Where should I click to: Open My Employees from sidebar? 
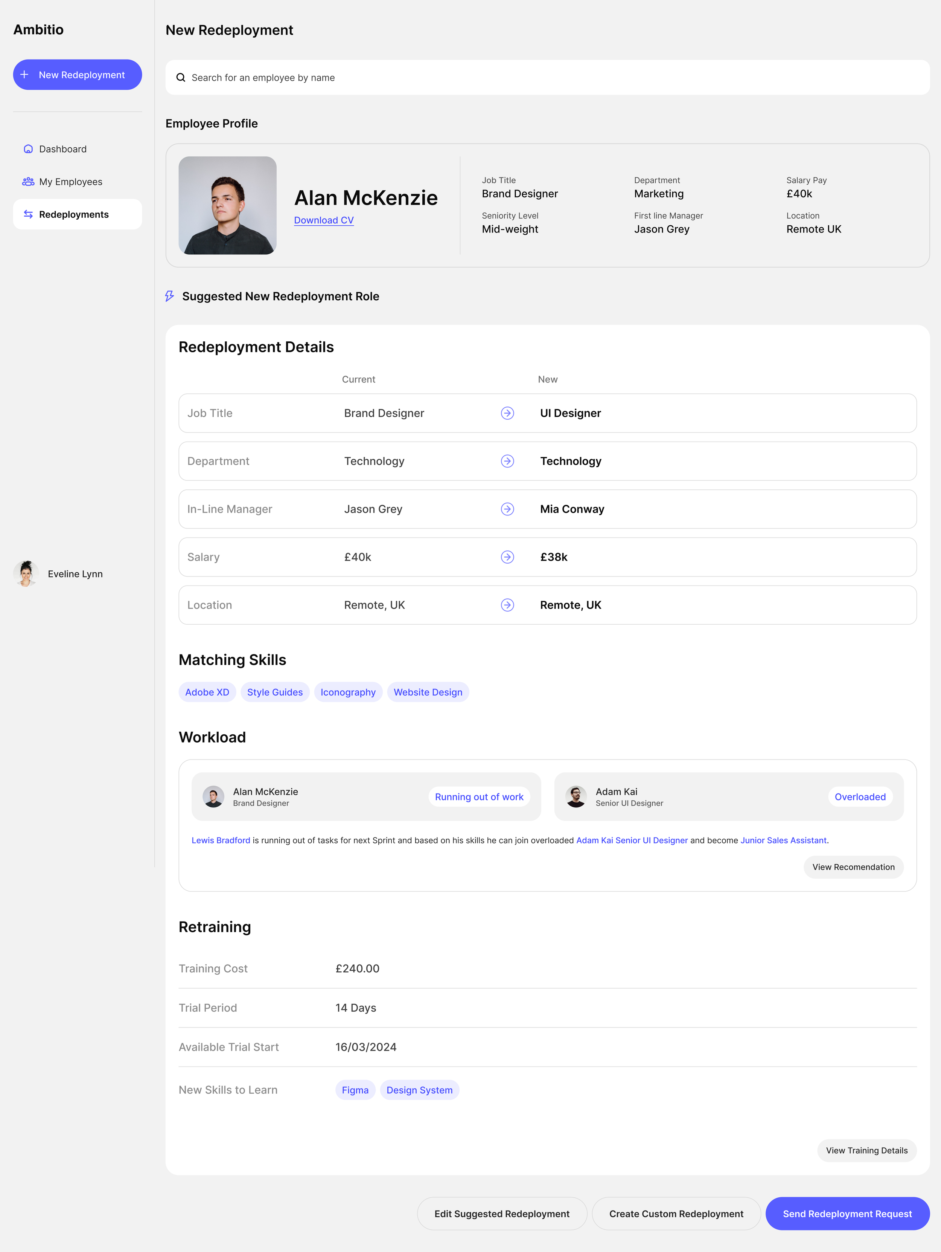71,182
